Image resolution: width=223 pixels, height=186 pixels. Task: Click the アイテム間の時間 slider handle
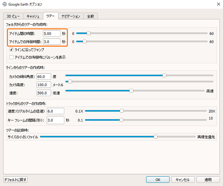pyautogui.click(x=89, y=33)
